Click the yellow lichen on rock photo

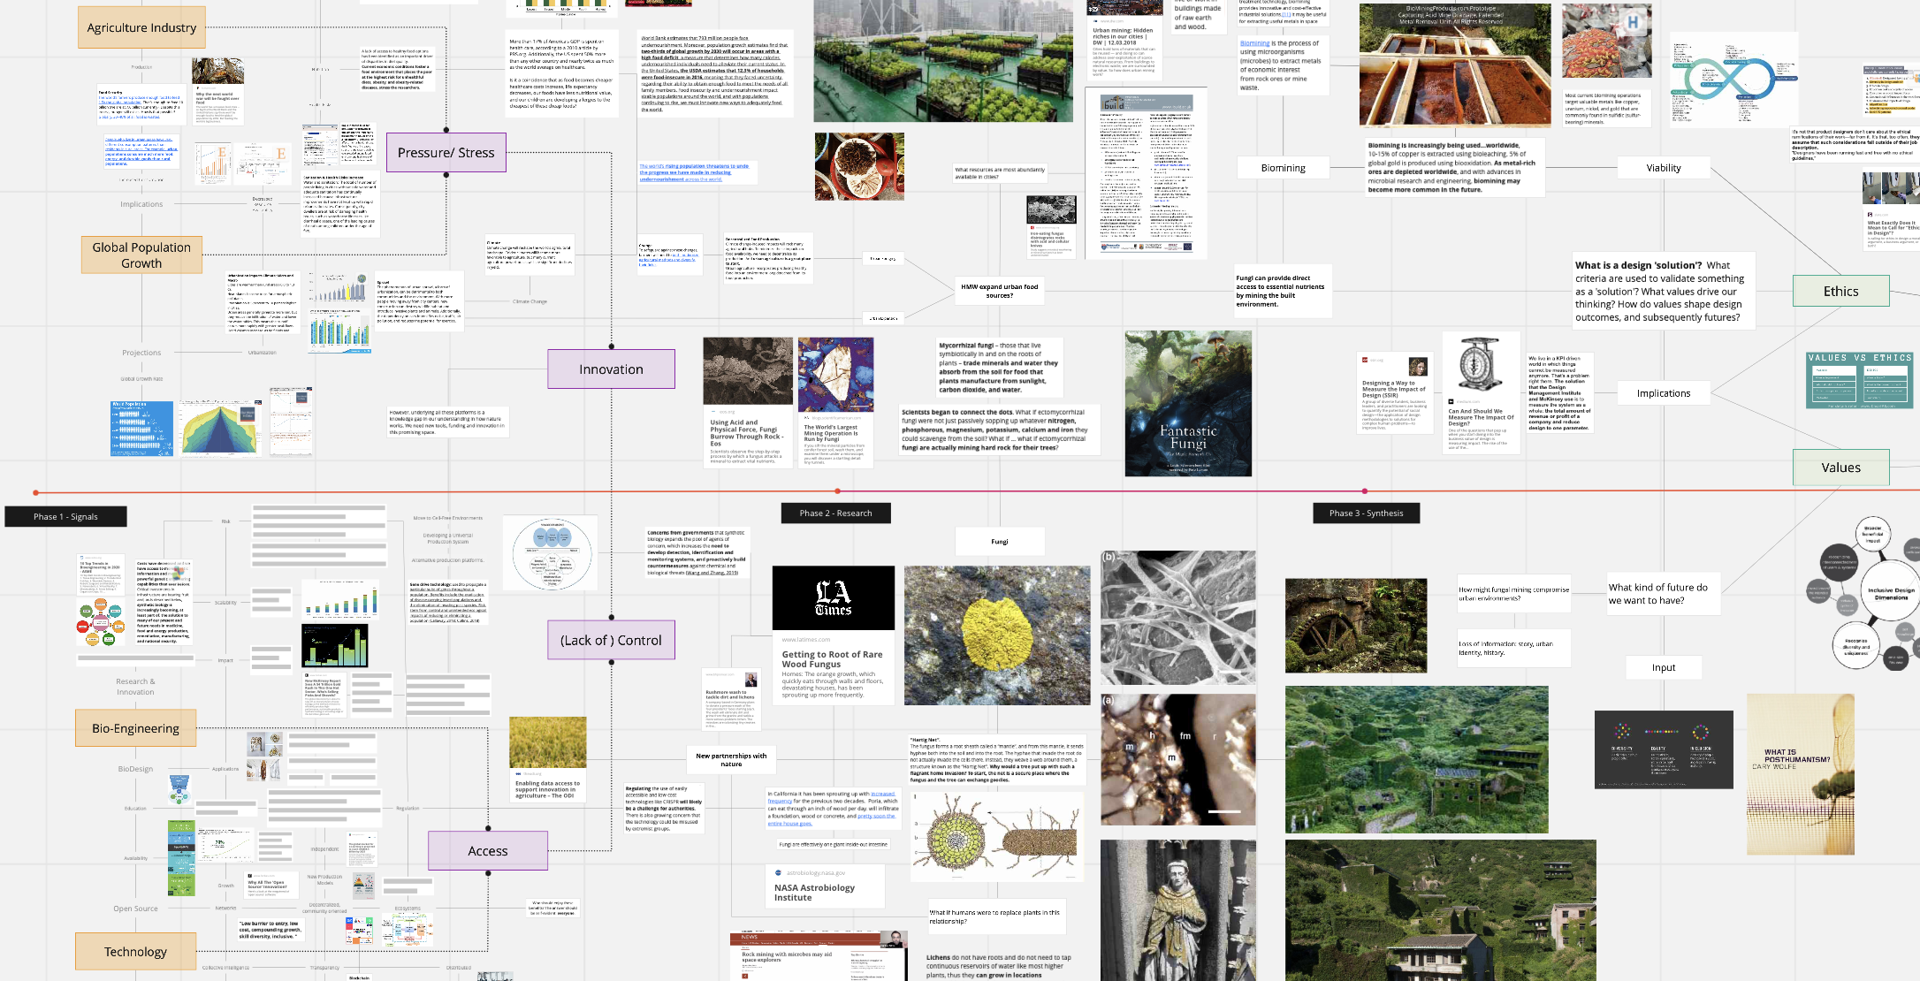[x=999, y=635]
